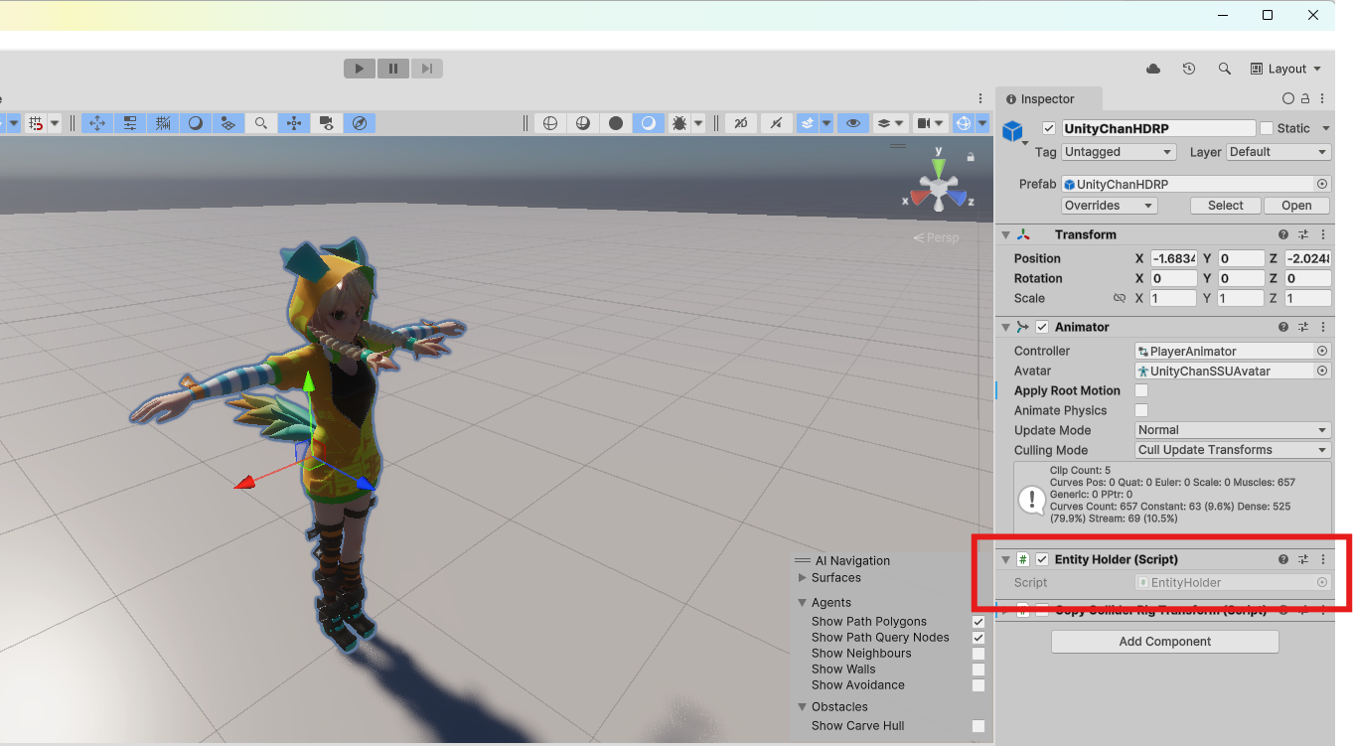Image resolution: width=1353 pixels, height=746 pixels.
Task: Toggle the 2D scene view button
Action: (740, 123)
